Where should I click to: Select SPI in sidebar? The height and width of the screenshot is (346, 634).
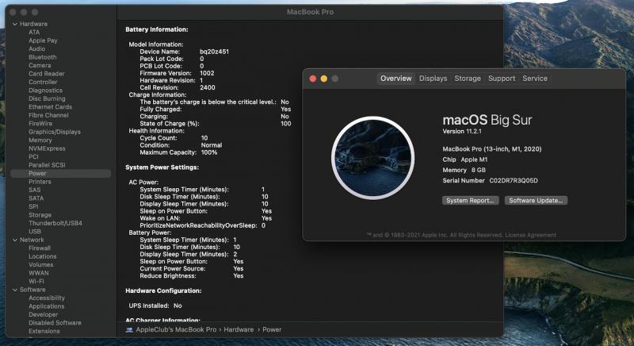33,207
